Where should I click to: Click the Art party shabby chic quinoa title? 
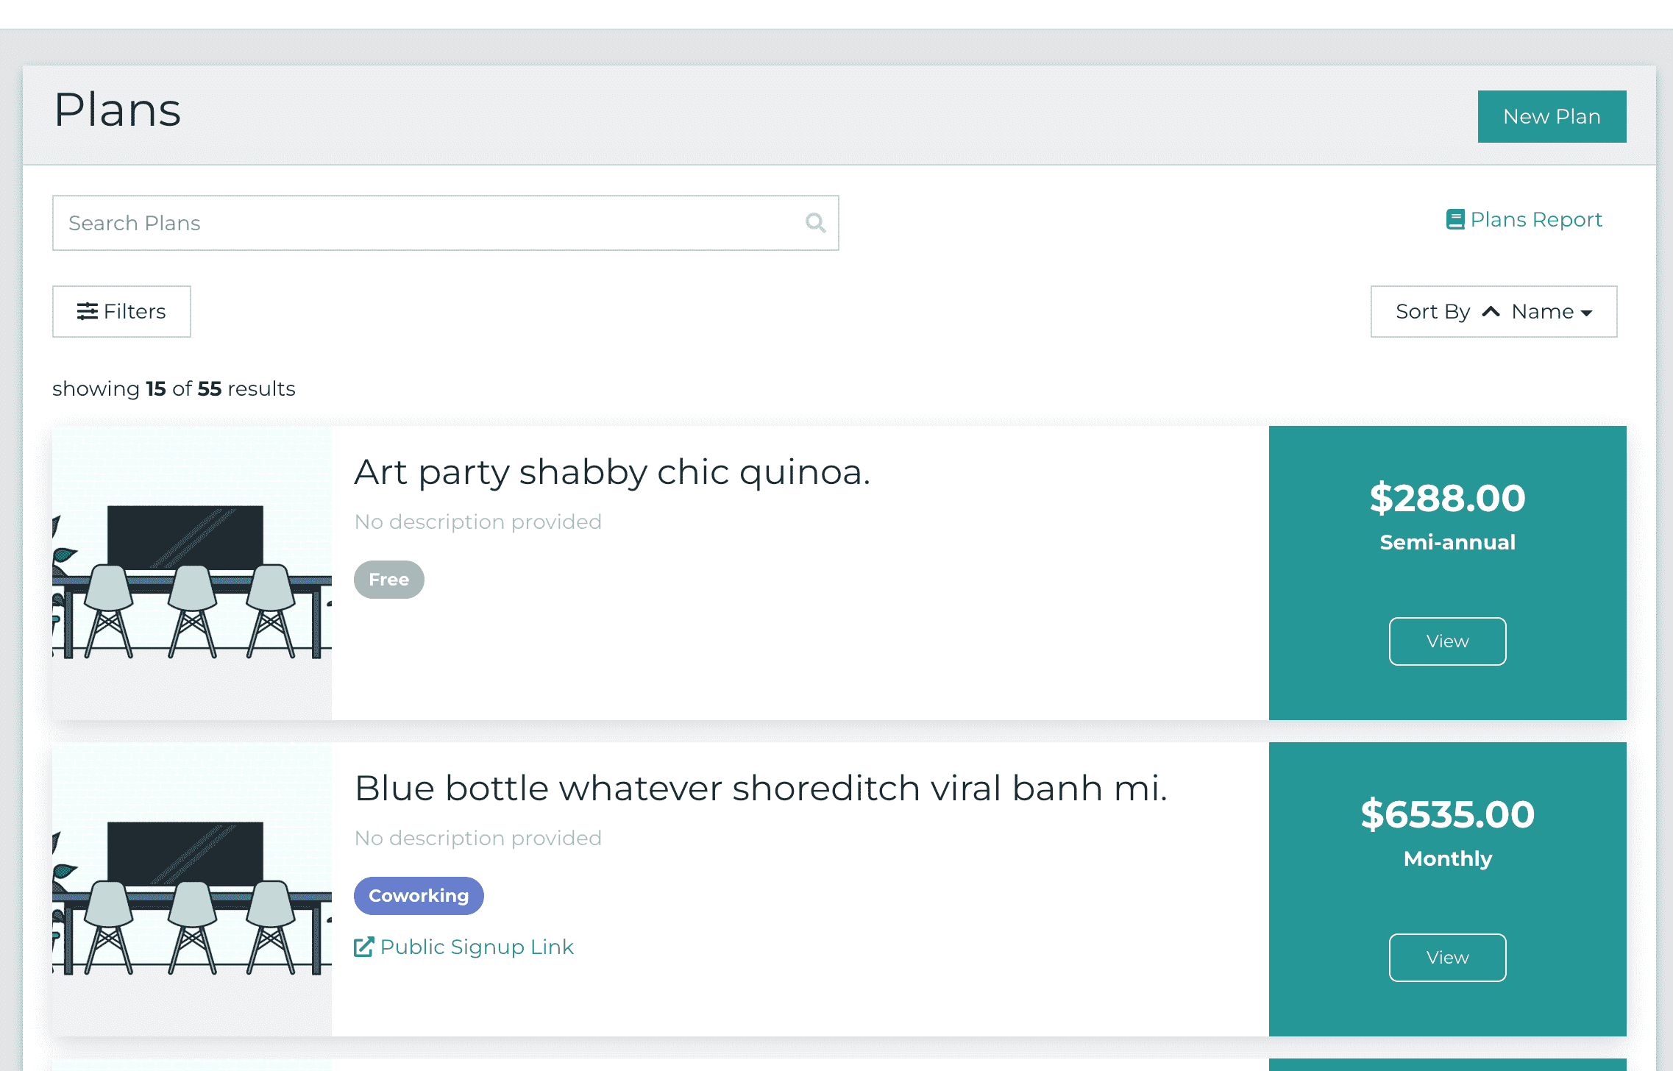click(612, 472)
